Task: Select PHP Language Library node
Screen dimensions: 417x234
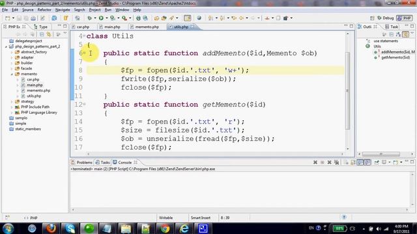Action: pos(39,112)
